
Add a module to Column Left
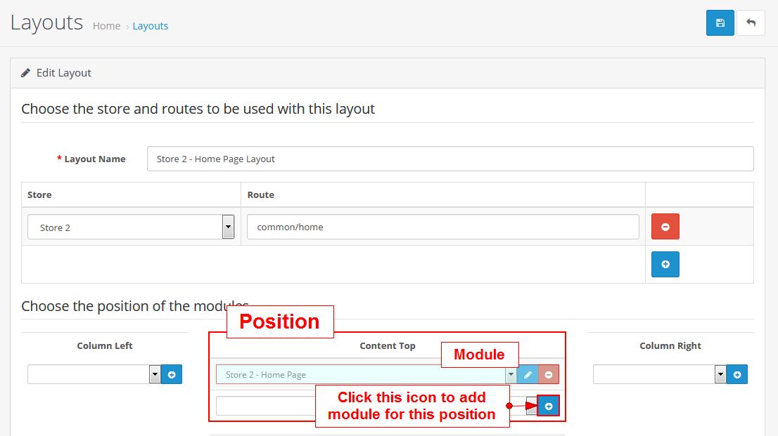[x=172, y=374]
